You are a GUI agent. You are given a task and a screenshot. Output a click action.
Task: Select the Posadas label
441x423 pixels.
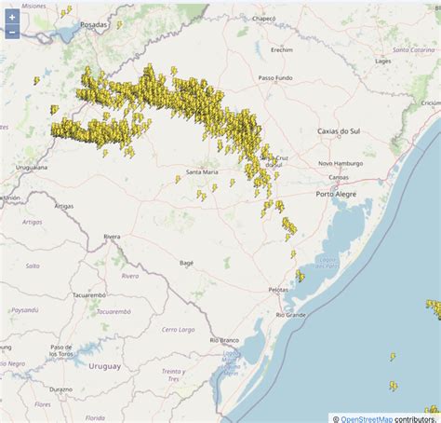93,24
